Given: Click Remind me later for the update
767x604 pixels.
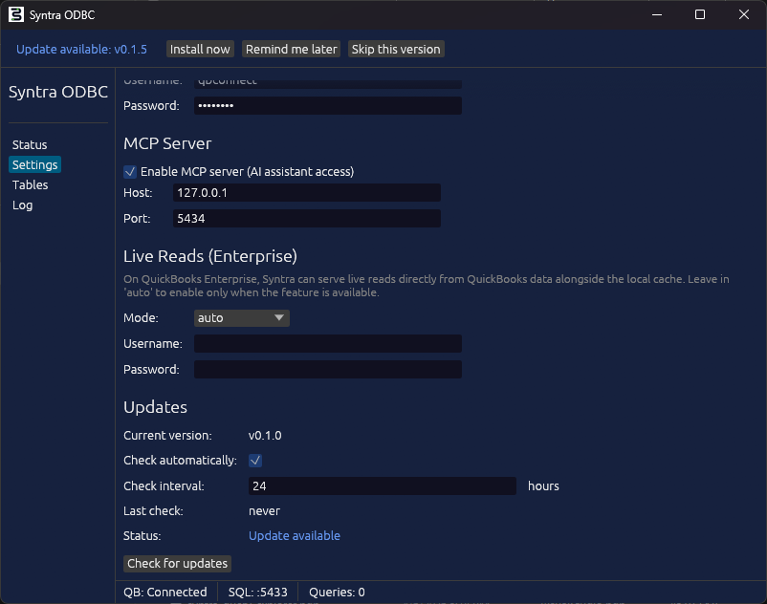Looking at the screenshot, I should pyautogui.click(x=291, y=49).
